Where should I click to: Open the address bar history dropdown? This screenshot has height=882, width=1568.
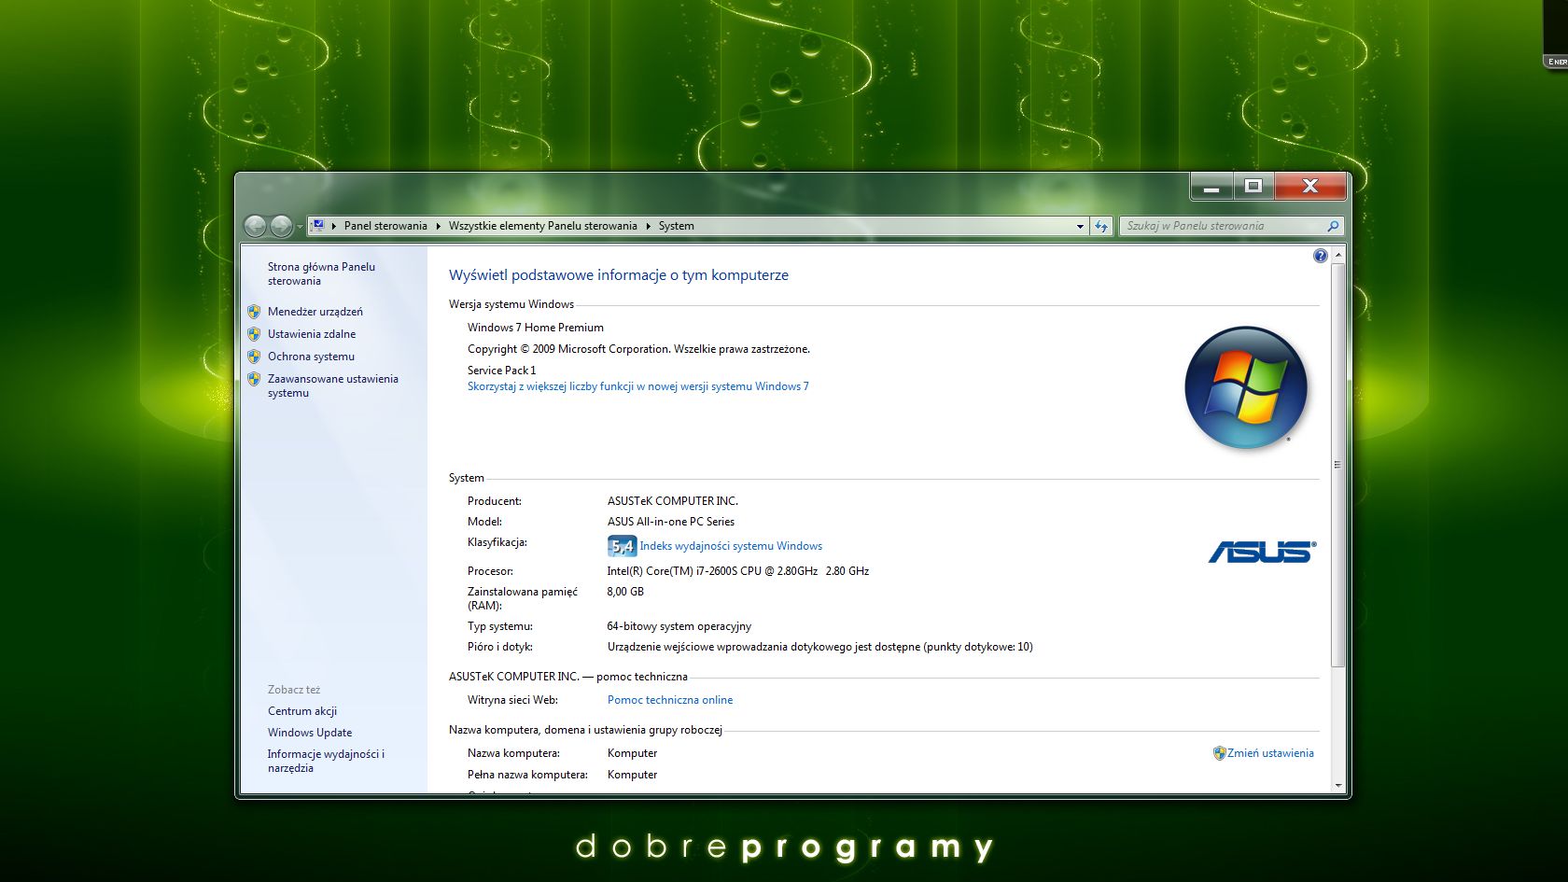pos(1080,226)
